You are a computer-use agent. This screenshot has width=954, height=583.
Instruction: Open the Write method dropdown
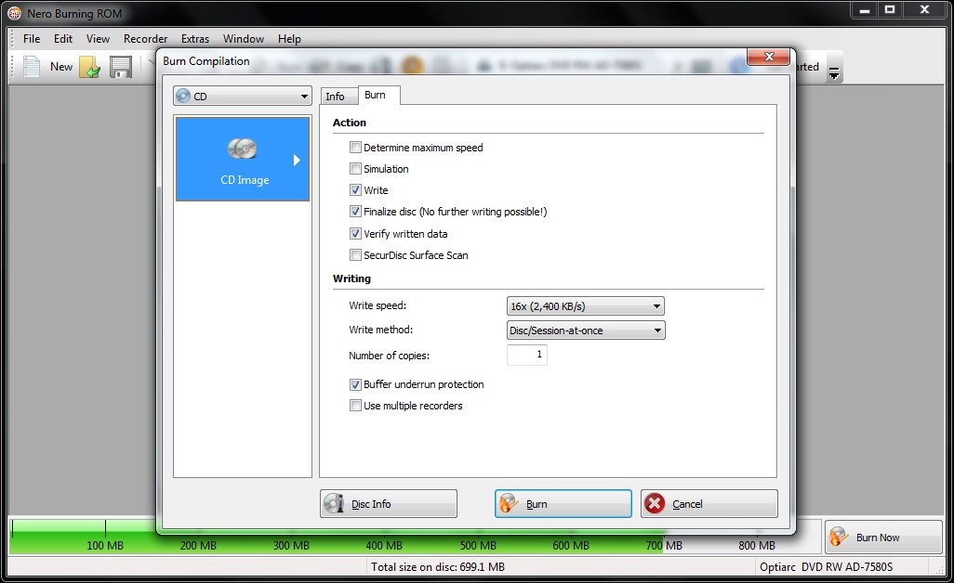(586, 330)
